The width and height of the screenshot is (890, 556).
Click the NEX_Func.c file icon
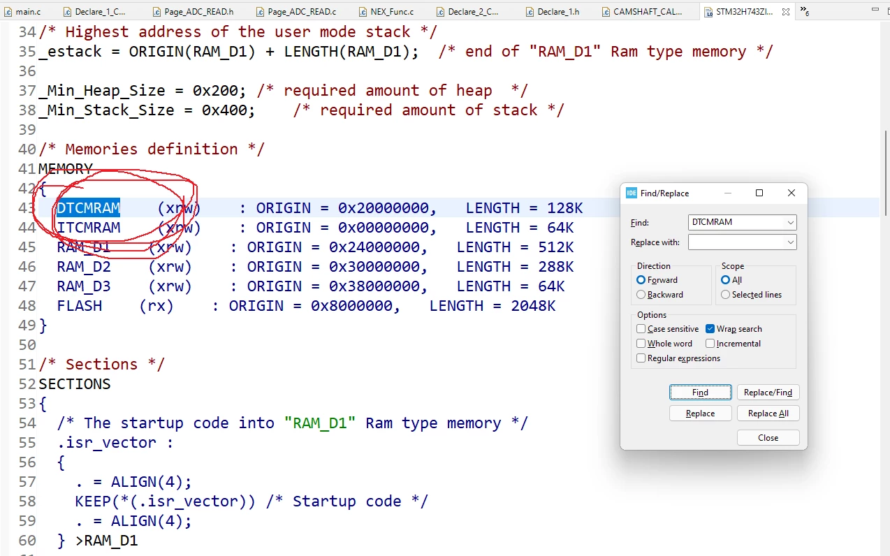364,12
